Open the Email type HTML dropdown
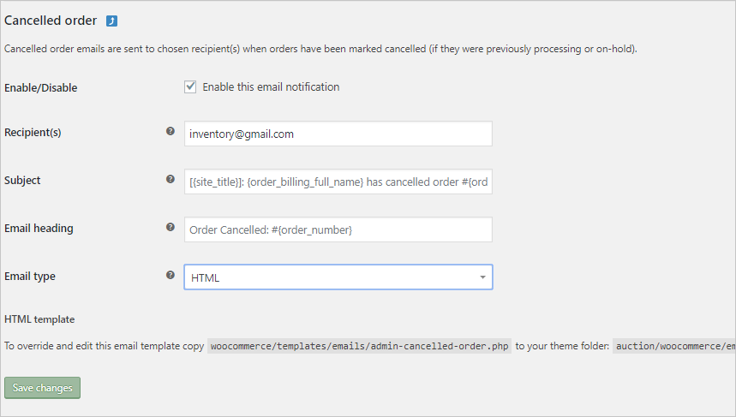736x417 pixels. click(x=338, y=277)
